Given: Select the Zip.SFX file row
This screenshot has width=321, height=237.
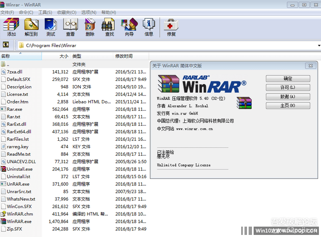Looking at the screenshot, I should (74, 229).
